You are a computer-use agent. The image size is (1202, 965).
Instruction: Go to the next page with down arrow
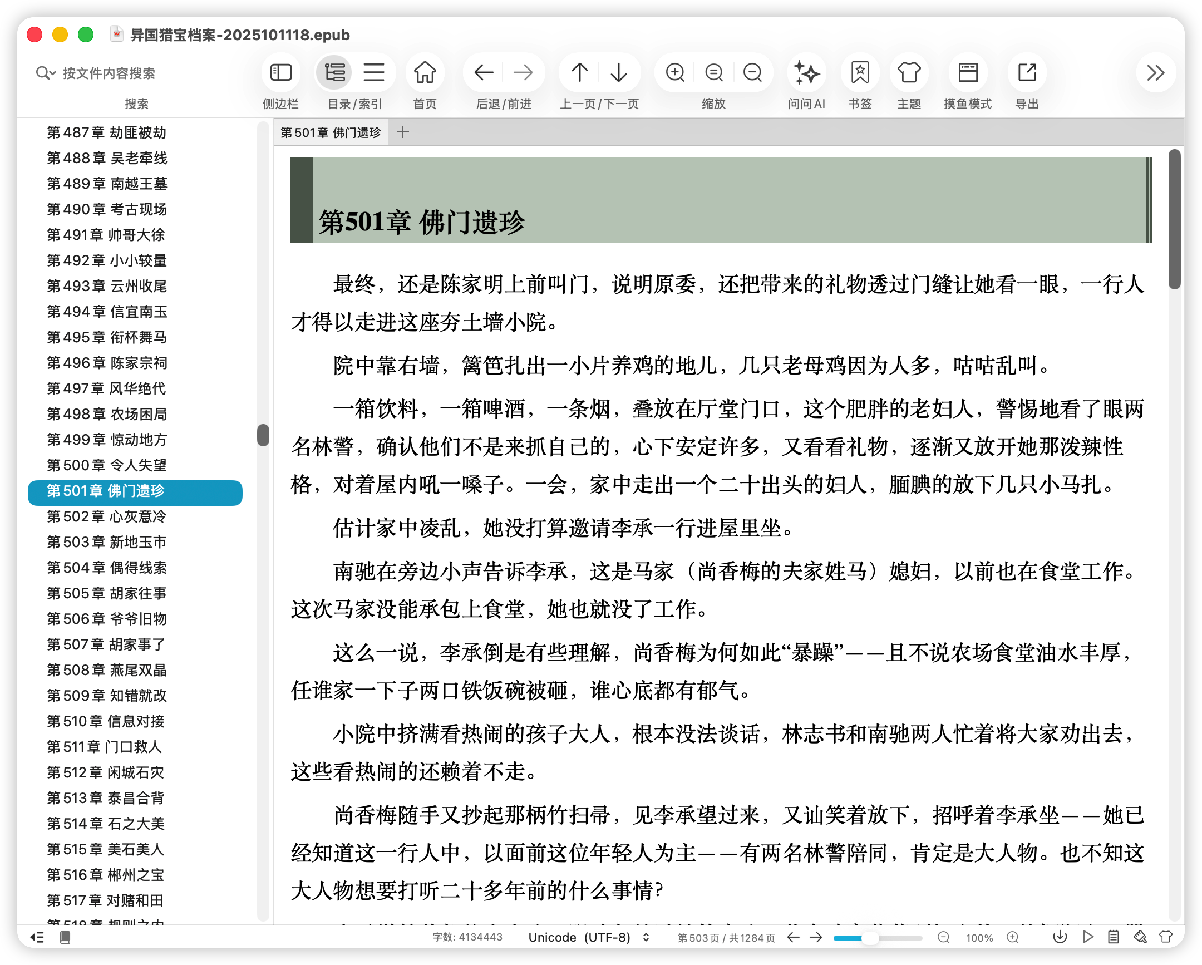tap(618, 72)
